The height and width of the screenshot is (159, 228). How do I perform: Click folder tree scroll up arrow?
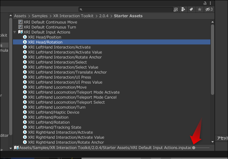click(x=11, y=15)
